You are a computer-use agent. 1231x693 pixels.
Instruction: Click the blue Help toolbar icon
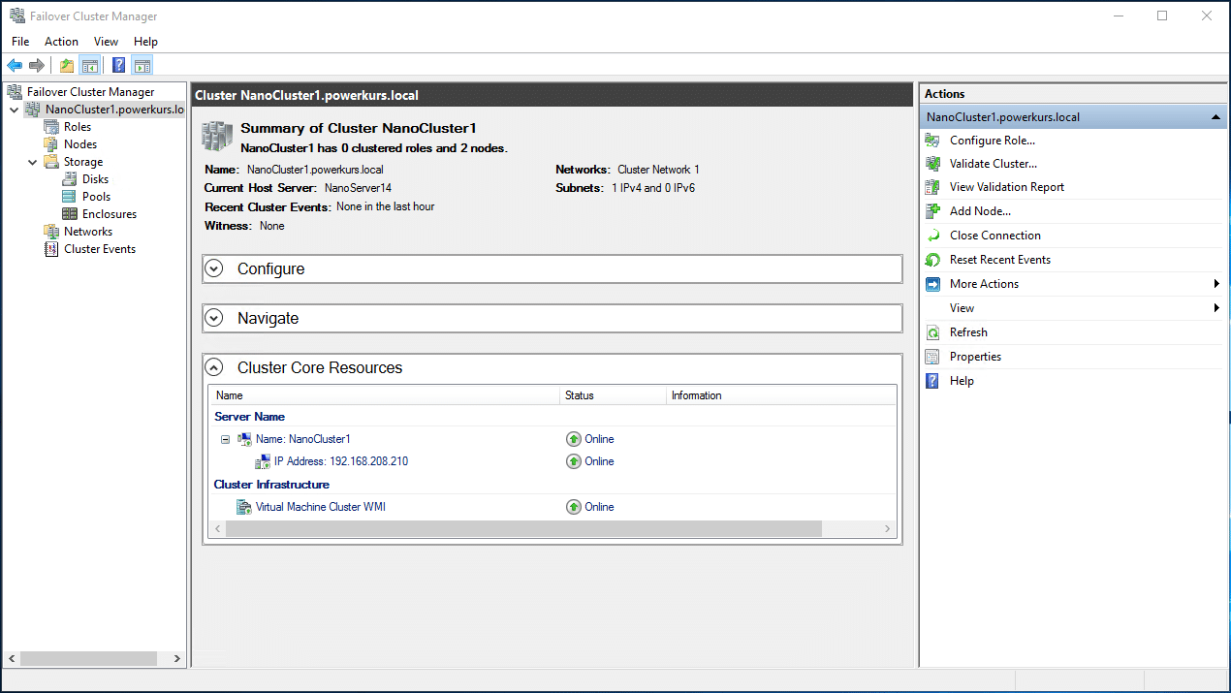point(118,66)
